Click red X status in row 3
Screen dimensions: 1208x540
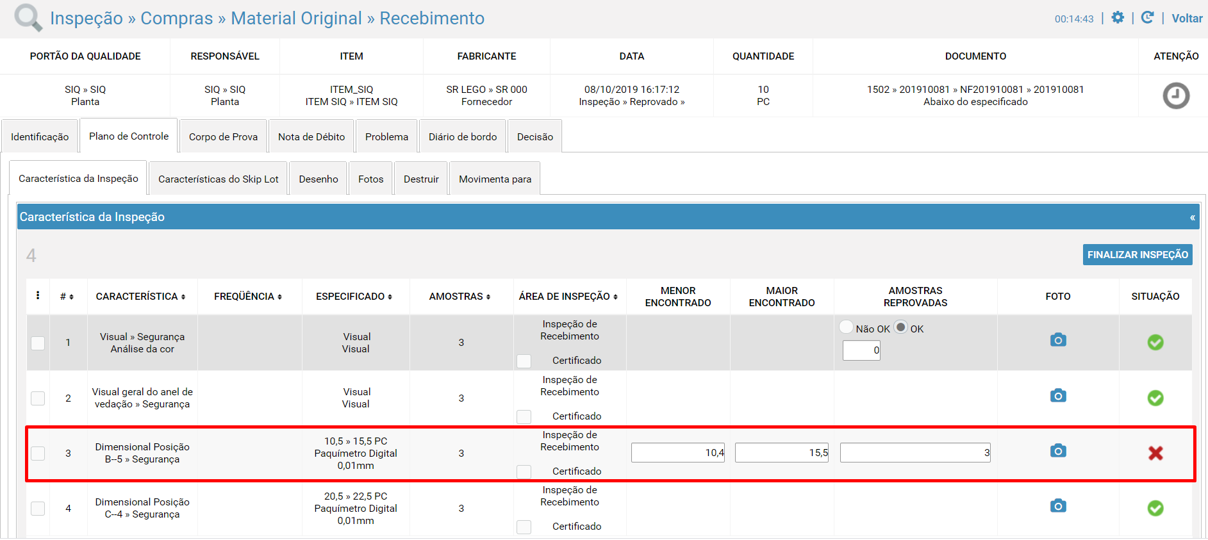[1155, 454]
